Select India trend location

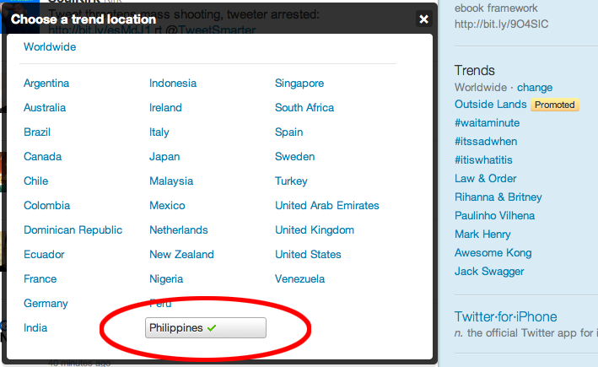pos(35,328)
